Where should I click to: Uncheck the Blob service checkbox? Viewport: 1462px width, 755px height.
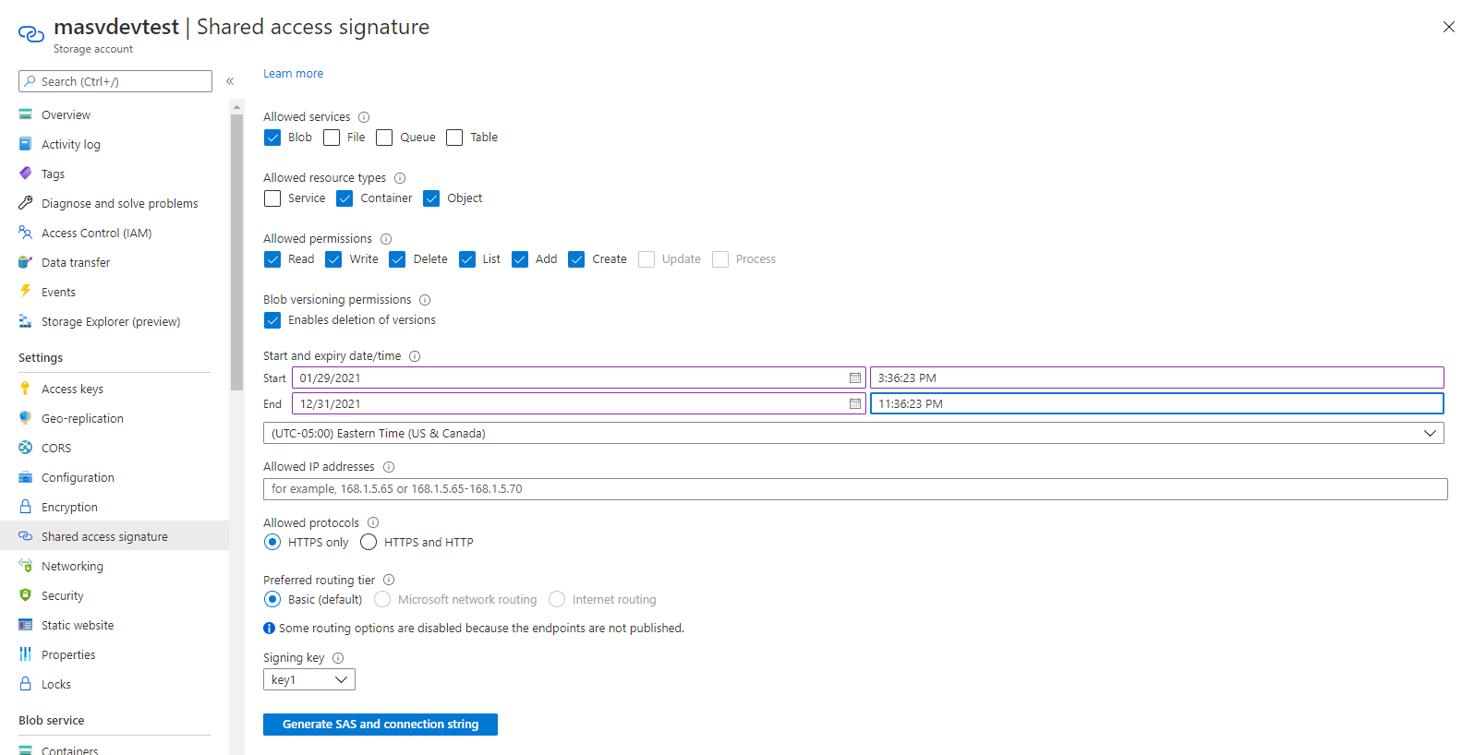click(272, 138)
